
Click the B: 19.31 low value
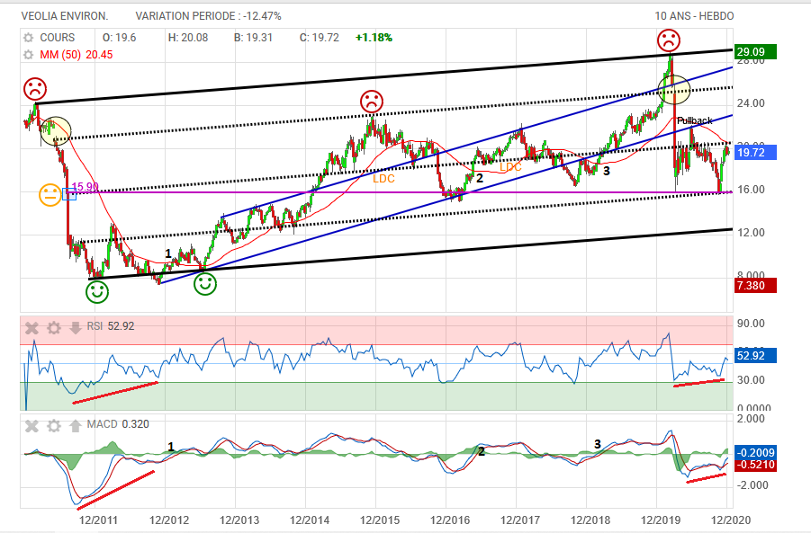coord(253,38)
